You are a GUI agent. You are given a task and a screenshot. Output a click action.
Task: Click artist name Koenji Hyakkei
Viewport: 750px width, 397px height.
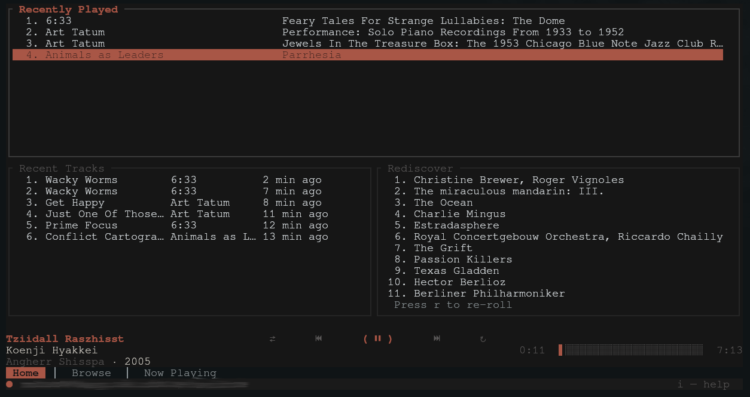(52, 350)
